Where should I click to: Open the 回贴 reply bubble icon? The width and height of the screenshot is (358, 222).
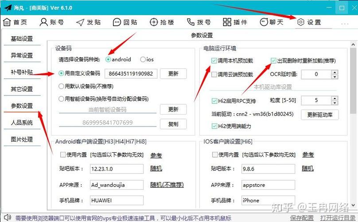[117, 22]
